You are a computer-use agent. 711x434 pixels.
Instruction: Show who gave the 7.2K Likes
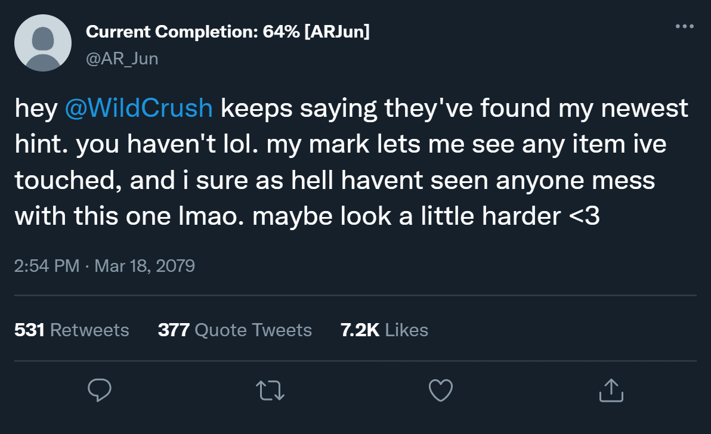coord(384,330)
